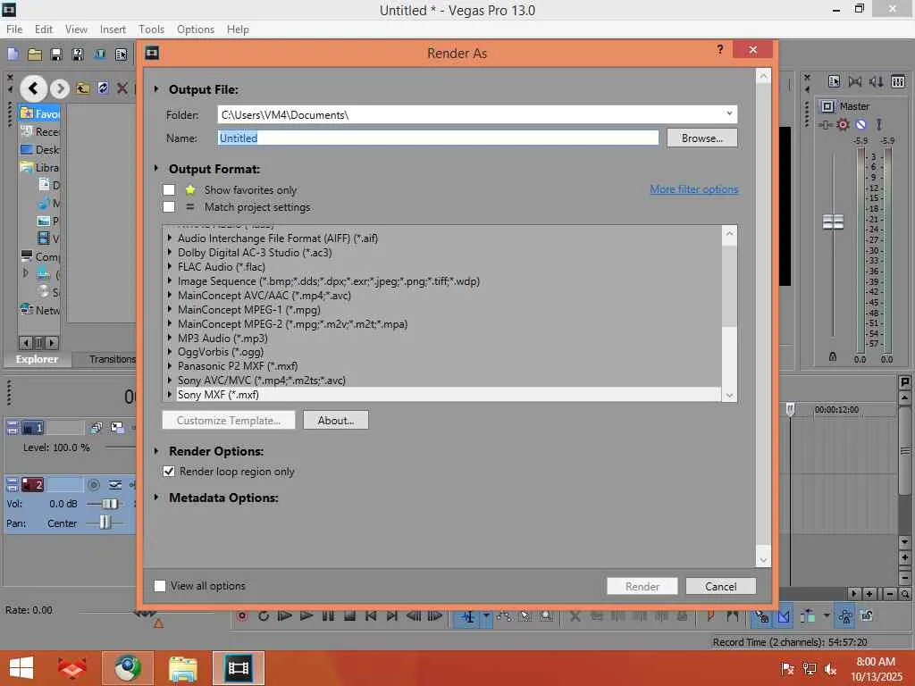
Task: Open File Explorer from the taskbar
Action: tap(182, 668)
